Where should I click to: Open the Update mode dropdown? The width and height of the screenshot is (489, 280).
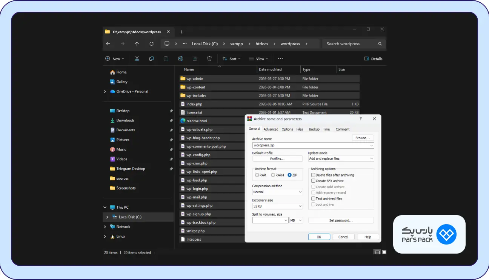pos(372,158)
